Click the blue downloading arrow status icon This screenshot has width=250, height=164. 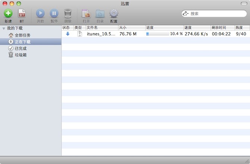68,34
